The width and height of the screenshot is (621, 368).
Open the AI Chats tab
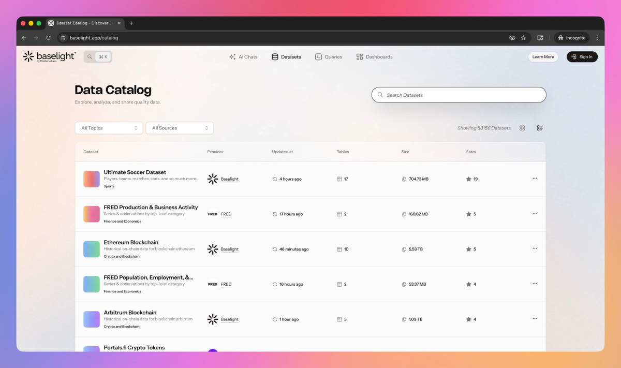click(x=243, y=57)
